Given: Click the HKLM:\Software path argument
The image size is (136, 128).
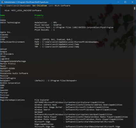Looking at the screenshot, I should pyautogui.click(x=62, y=5).
